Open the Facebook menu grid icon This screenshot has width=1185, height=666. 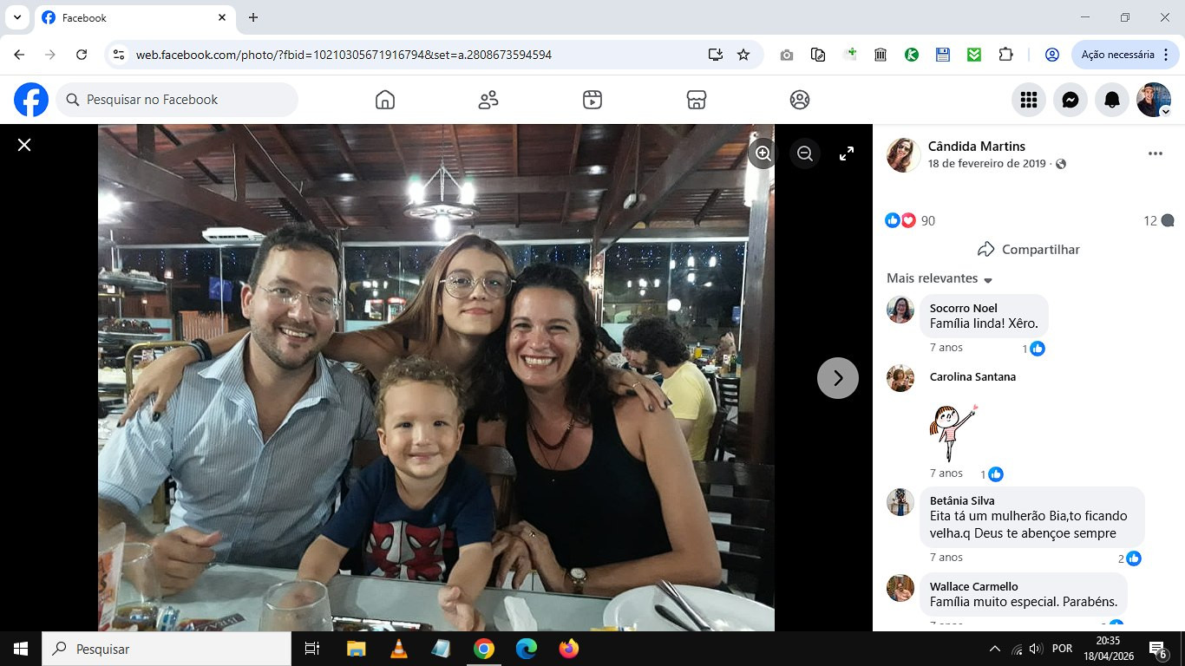click(x=1029, y=100)
